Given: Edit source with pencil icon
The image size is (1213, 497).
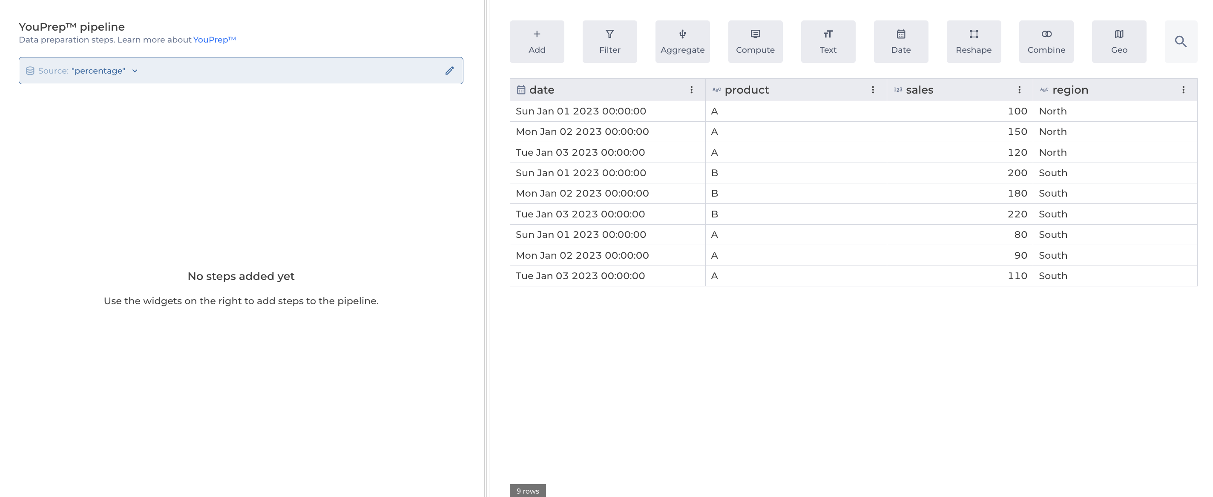Looking at the screenshot, I should coord(449,71).
